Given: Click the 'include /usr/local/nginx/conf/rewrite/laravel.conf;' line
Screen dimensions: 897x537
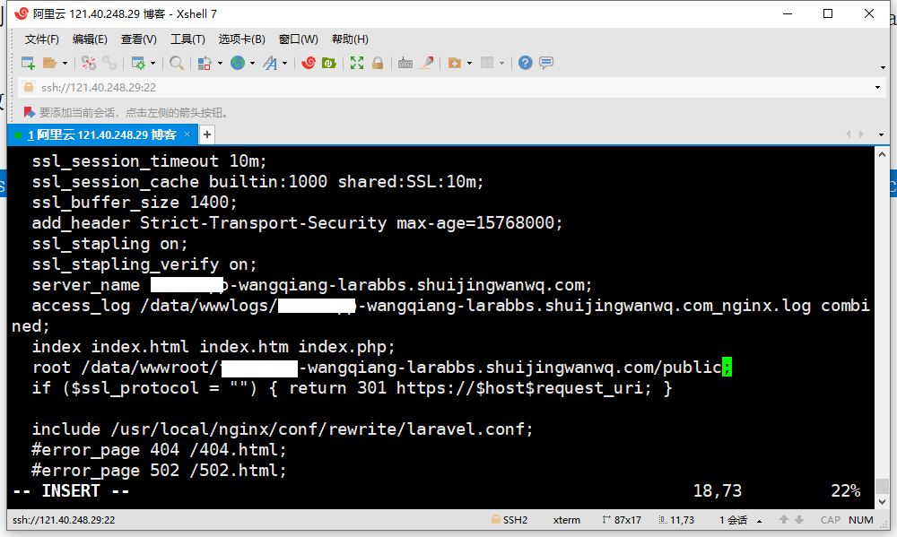Looking at the screenshot, I should point(283,429).
